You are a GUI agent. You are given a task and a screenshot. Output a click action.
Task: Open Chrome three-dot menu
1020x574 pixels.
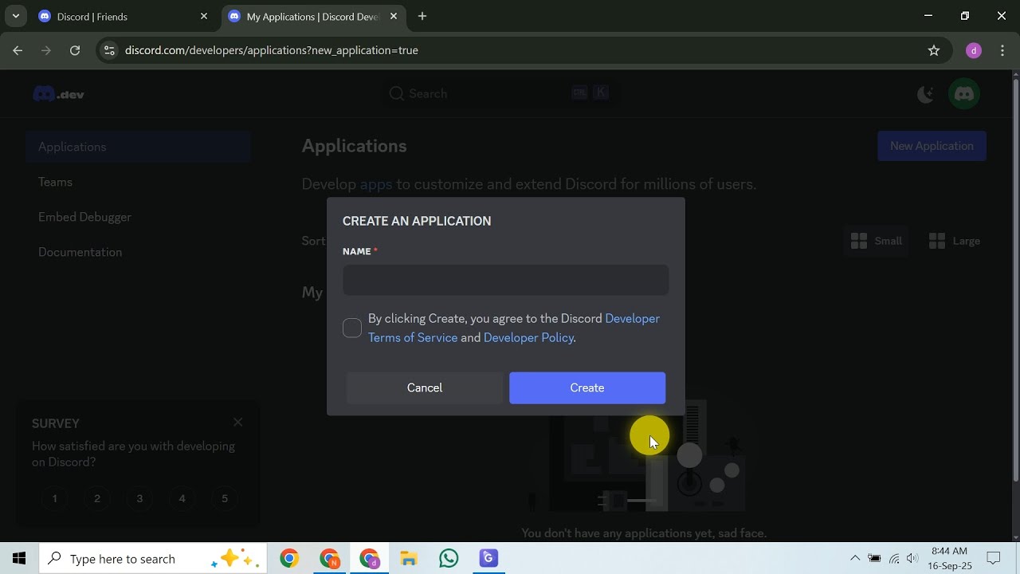pos(1002,50)
